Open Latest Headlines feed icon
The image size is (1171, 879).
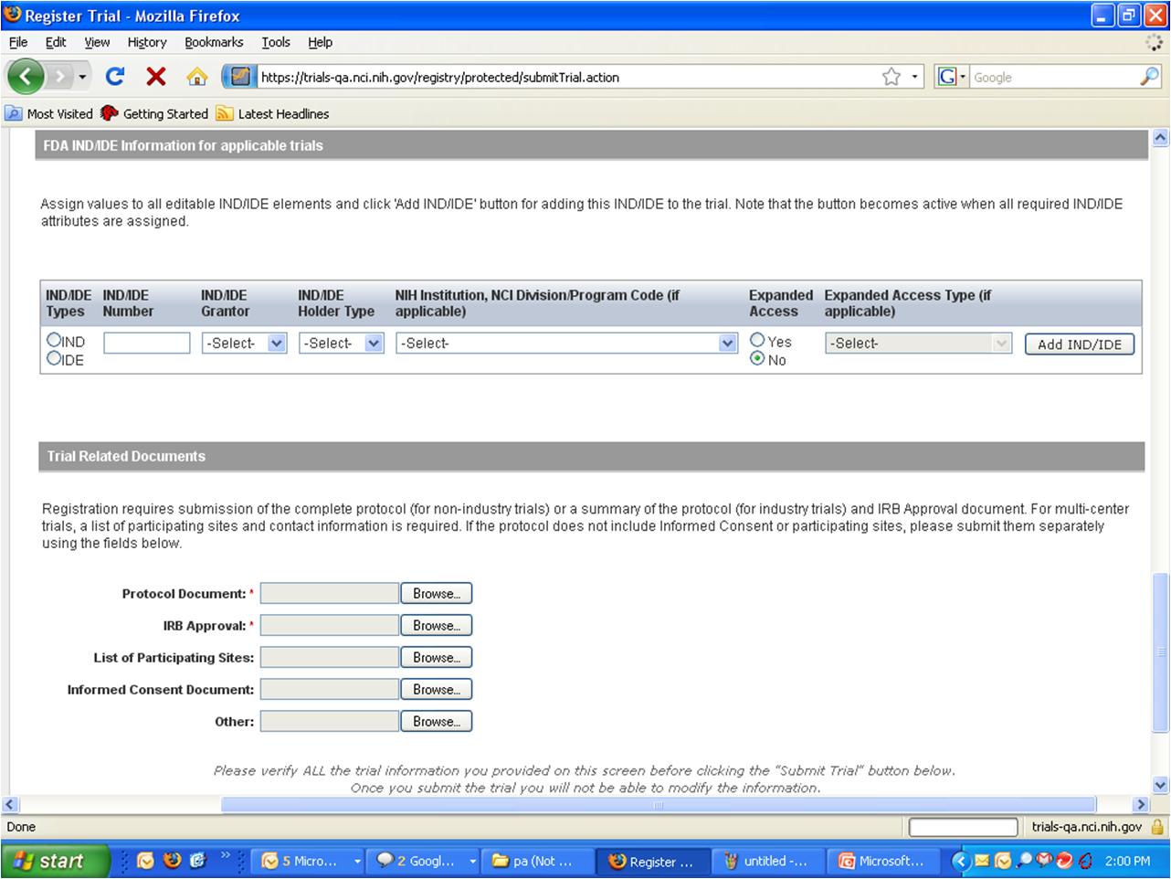(x=225, y=114)
